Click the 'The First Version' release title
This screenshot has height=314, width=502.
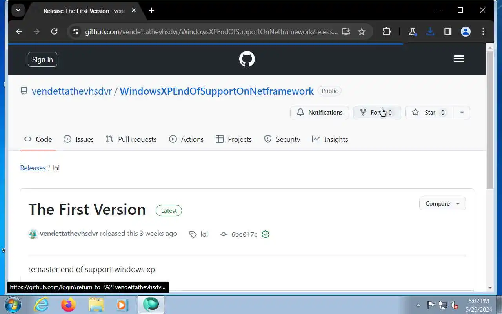coord(87,210)
